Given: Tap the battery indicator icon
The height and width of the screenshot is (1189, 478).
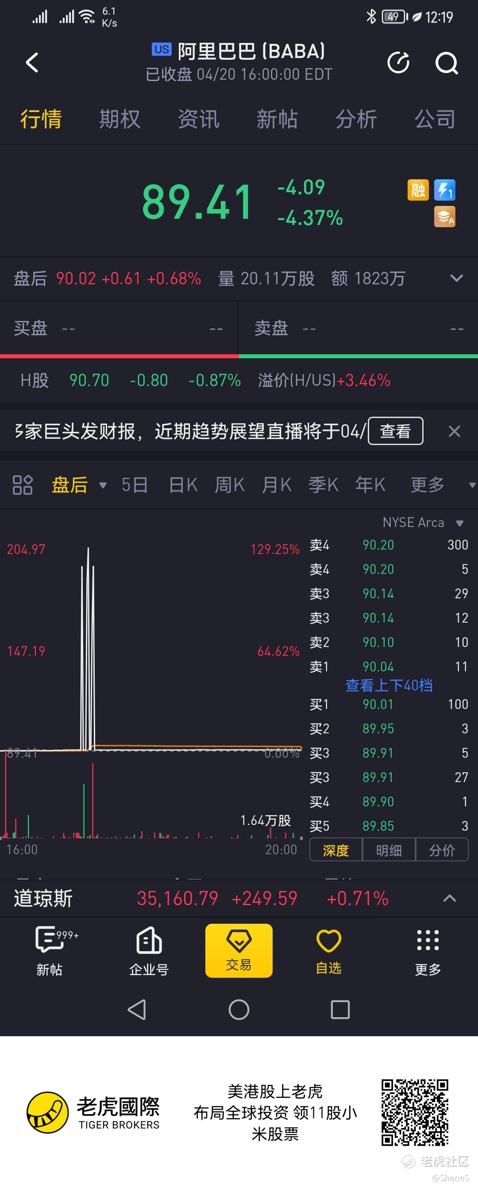Looking at the screenshot, I should click(395, 17).
